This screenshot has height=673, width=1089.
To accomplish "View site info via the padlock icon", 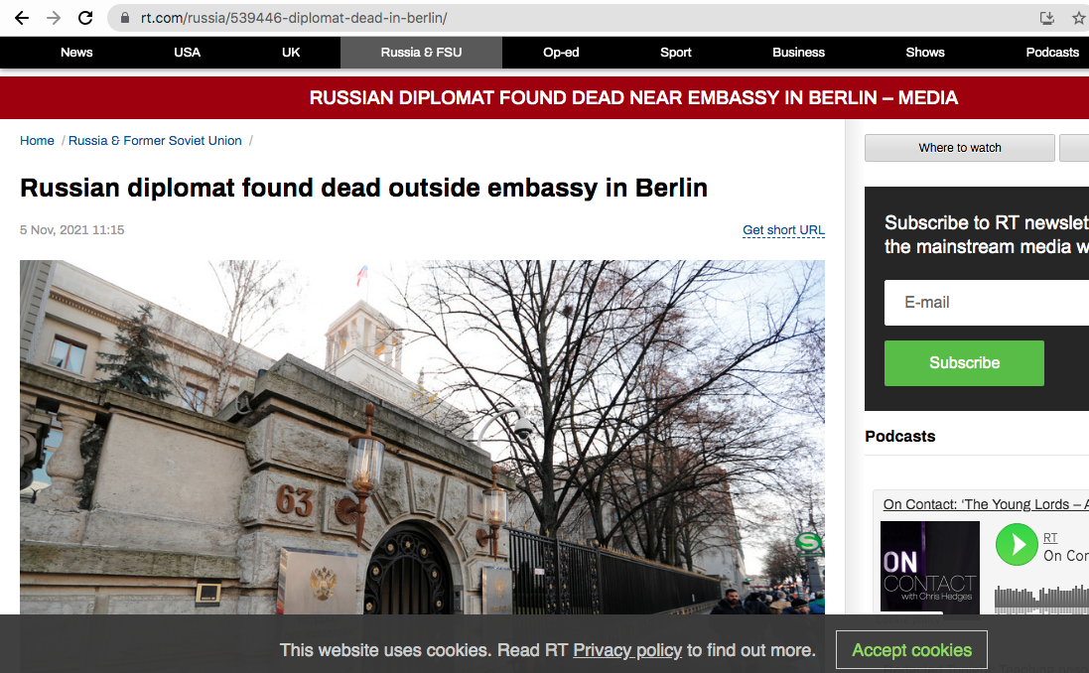I will point(125,18).
